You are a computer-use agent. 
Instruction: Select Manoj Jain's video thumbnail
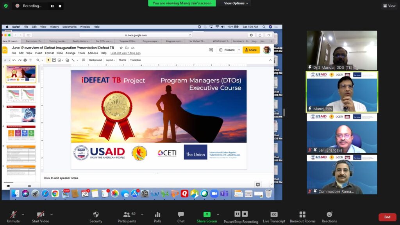pyautogui.click(x=342, y=92)
